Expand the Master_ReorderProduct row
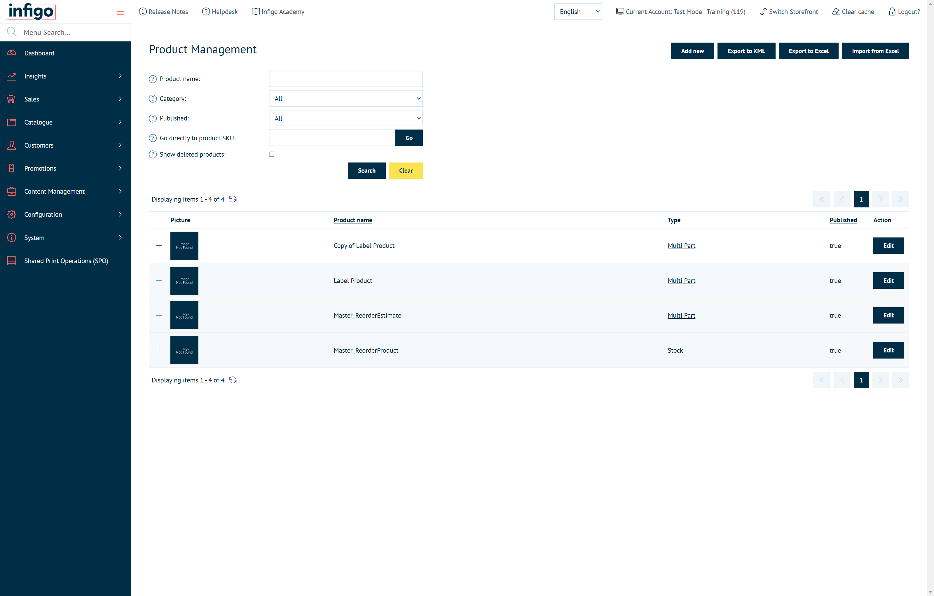The width and height of the screenshot is (934, 596). coord(159,350)
